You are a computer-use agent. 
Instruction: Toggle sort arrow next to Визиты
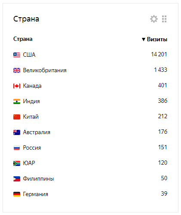(144, 40)
